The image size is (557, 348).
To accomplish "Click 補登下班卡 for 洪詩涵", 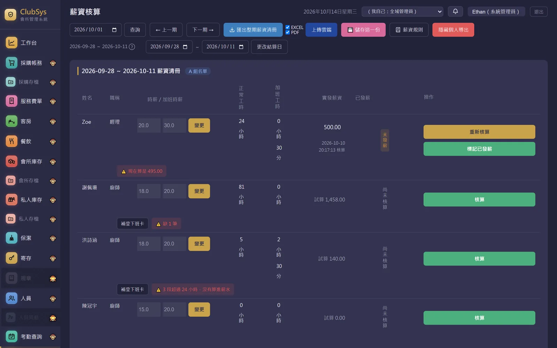I will [x=133, y=289].
